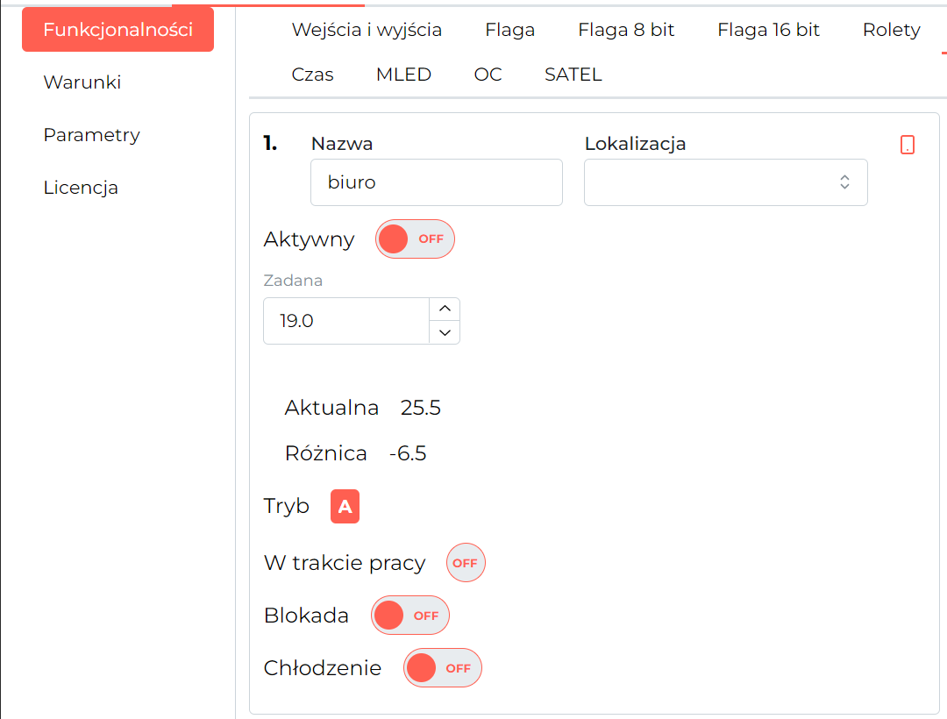The width and height of the screenshot is (947, 719).
Task: Click the Różnica value -6.5
Action: (408, 453)
